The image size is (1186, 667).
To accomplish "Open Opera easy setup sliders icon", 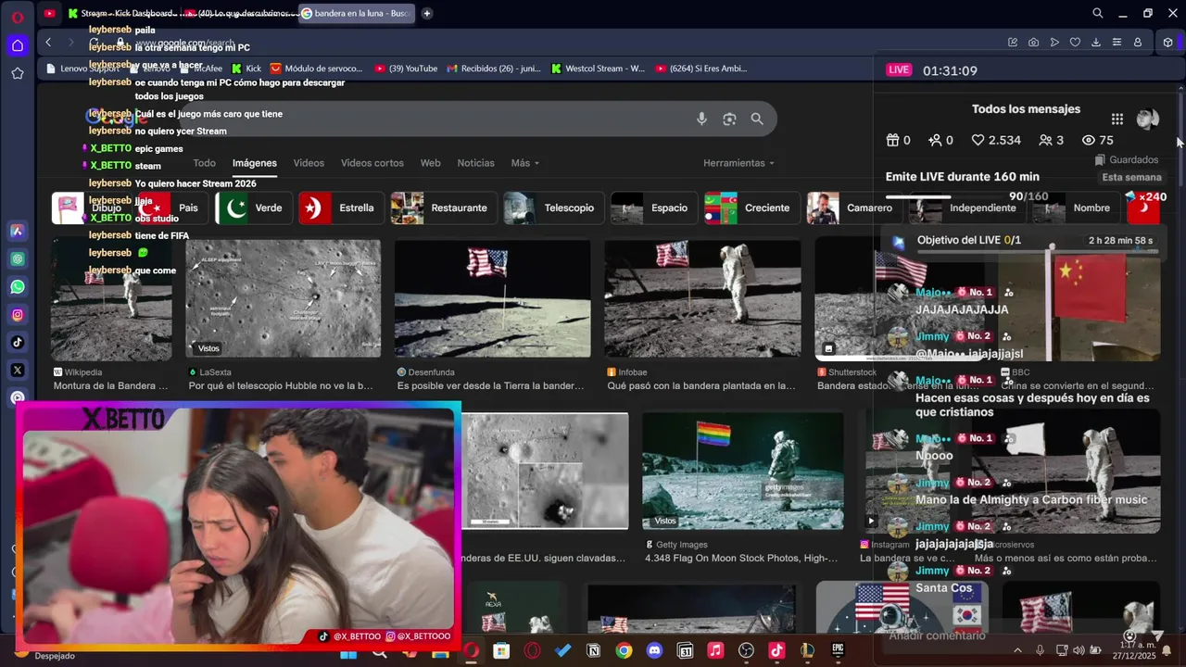I will pyautogui.click(x=1117, y=43).
